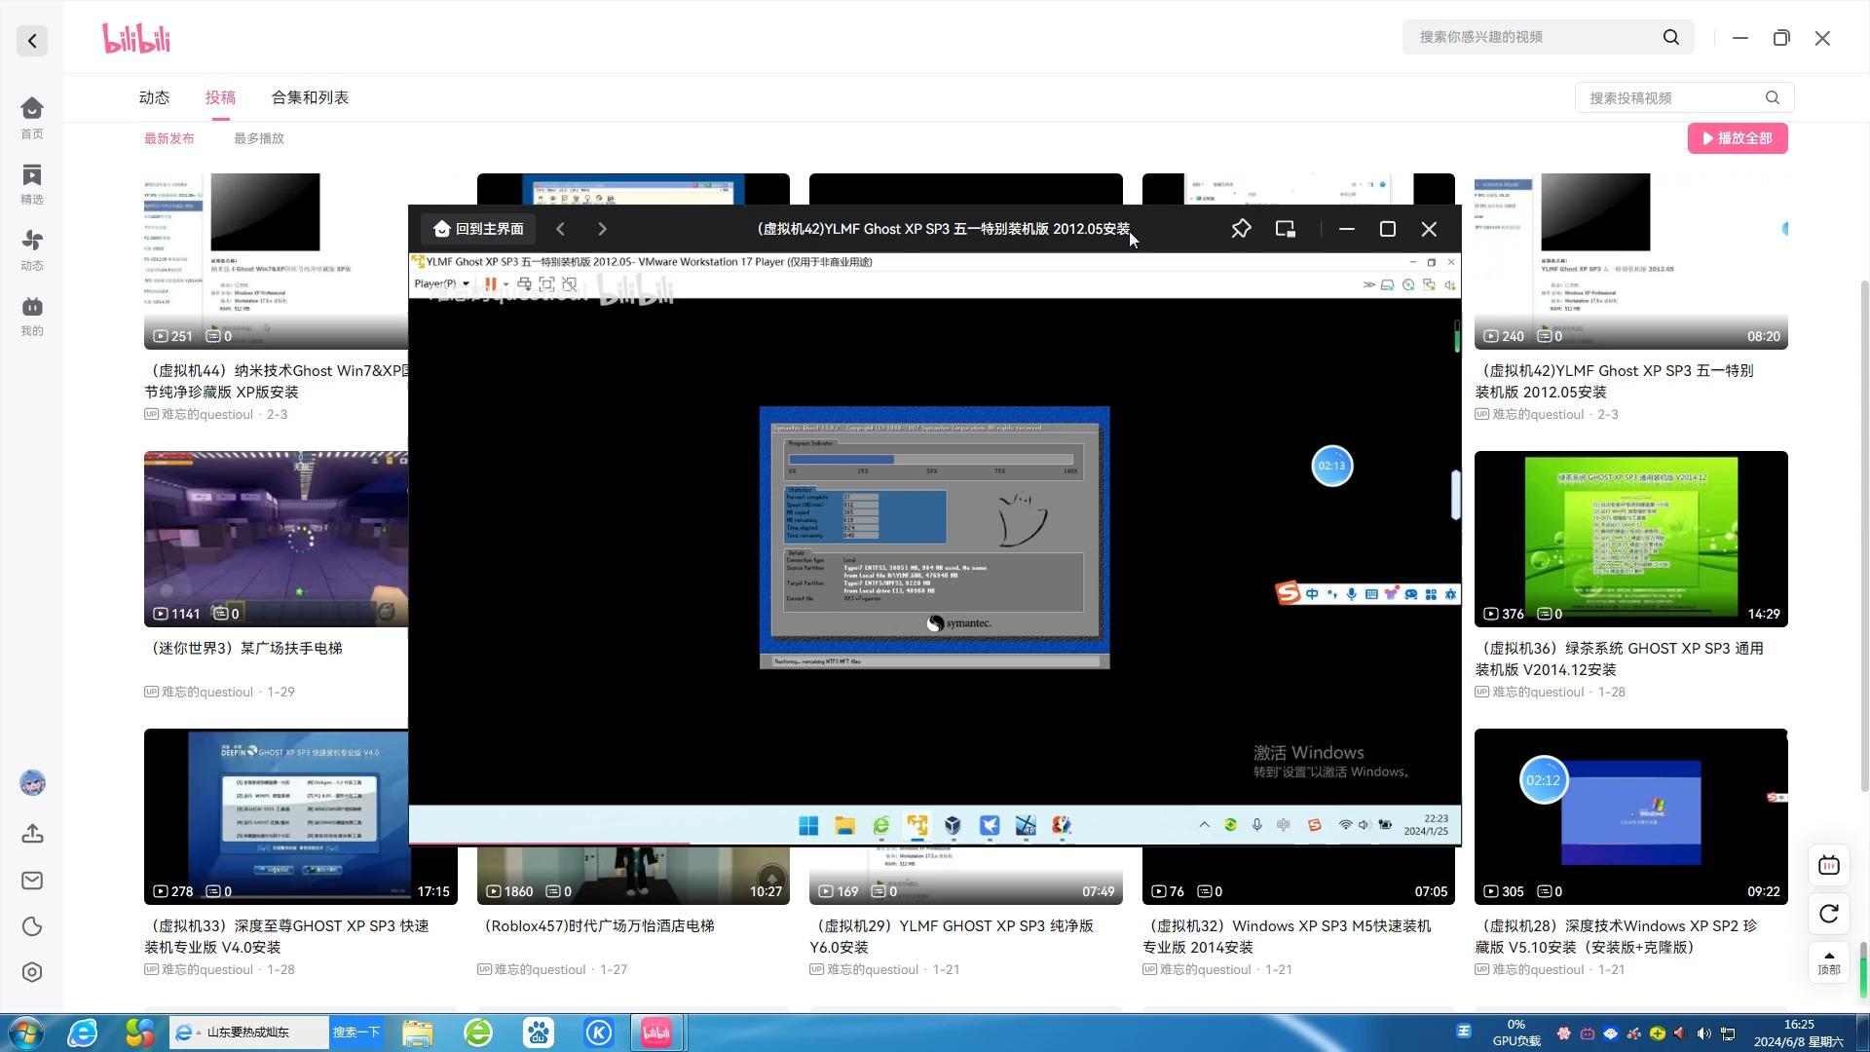The width and height of the screenshot is (1870, 1052).
Task: Open the Windows Start button
Action: pyautogui.click(x=25, y=1033)
